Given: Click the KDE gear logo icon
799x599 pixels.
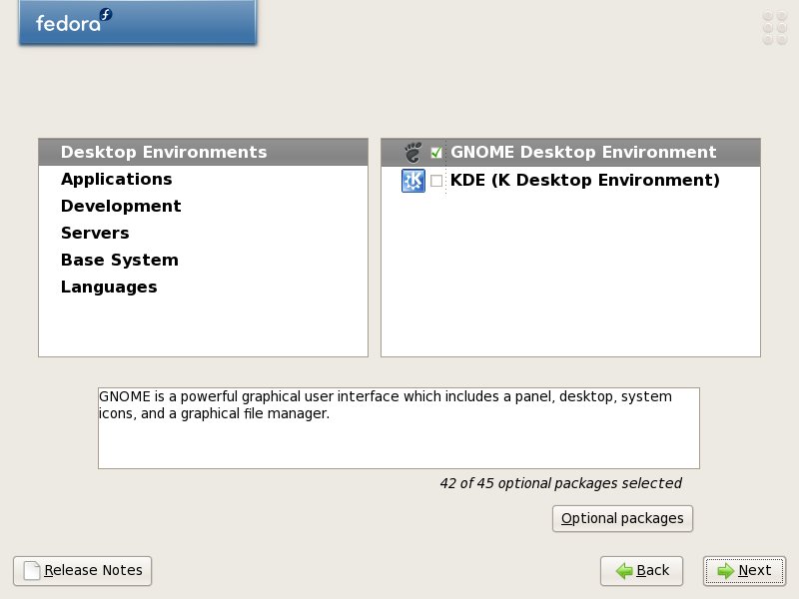Looking at the screenshot, I should click(x=413, y=181).
